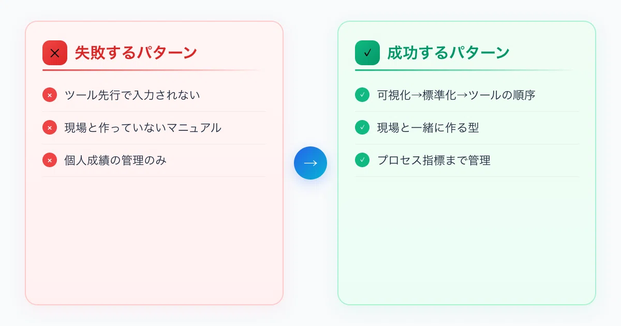Image resolution: width=621 pixels, height=326 pixels.
Task: Click green check bullet next to プロセス指標まで管理
Action: (x=362, y=160)
